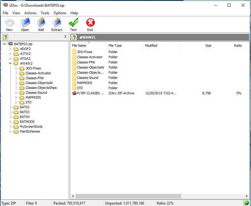Click the PaintSchemes folder icon in tree
This screenshot has height=206, width=251.
tap(16, 131)
